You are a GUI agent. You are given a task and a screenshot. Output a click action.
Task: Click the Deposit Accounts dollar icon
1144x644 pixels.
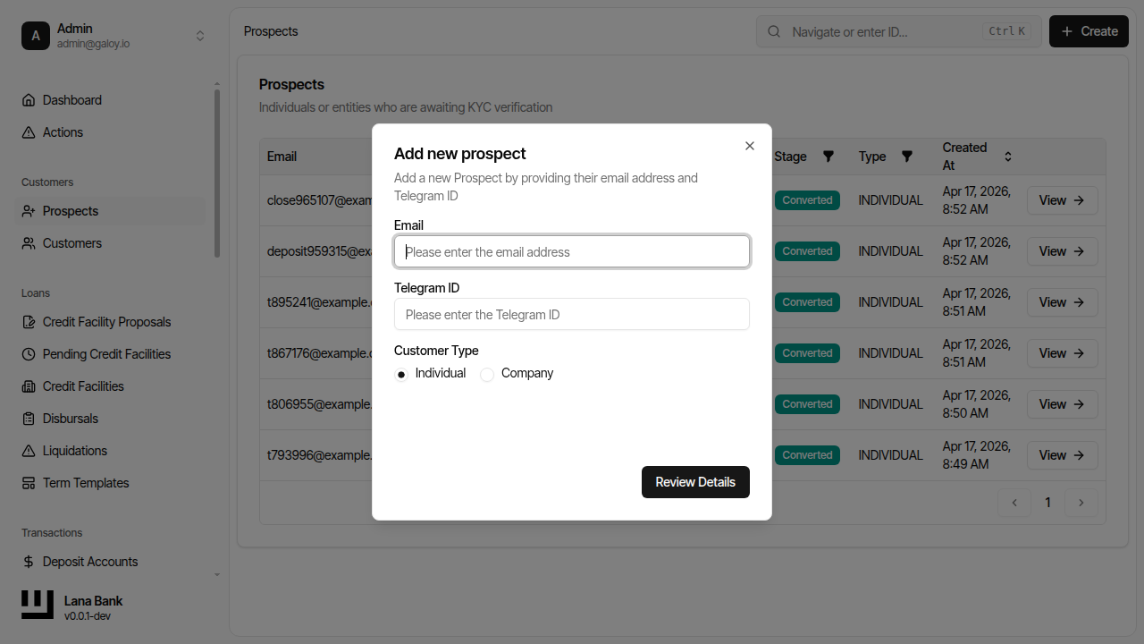[x=29, y=562]
